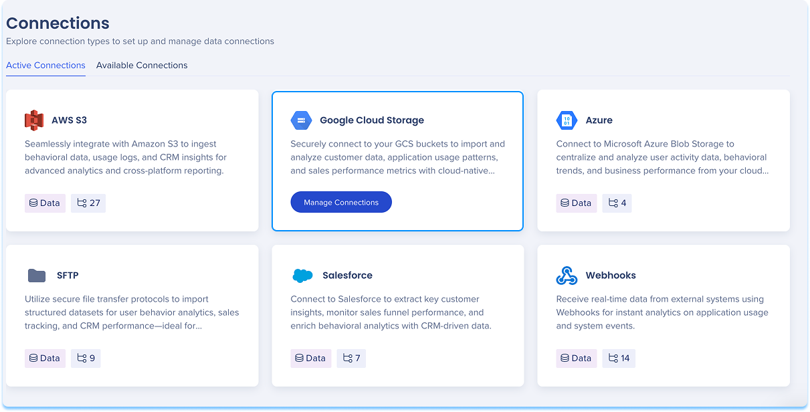810x412 pixels.
Task: Select the Active Connections tab
Action: click(x=45, y=66)
